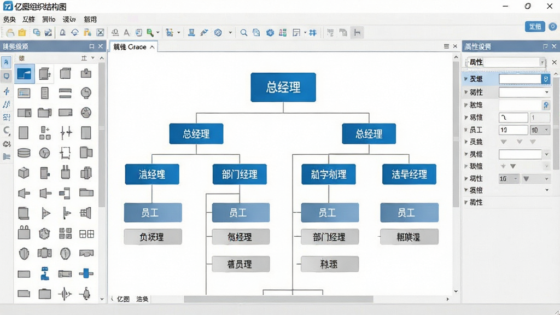Click the blue button in first property row
This screenshot has width=560, height=315.
(x=545, y=79)
